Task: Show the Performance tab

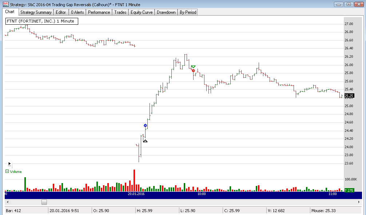Action: 99,12
